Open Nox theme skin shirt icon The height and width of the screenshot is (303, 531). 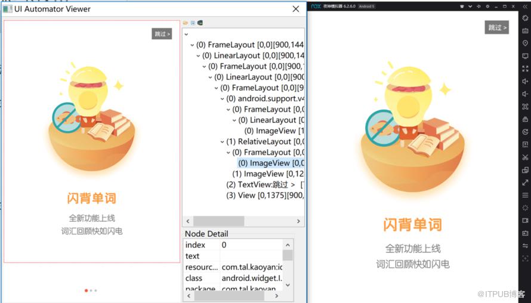click(461, 6)
